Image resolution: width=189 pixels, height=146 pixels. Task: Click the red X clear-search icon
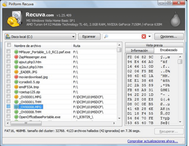tap(144, 36)
